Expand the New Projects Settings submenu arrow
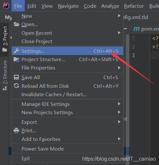Viewport: 159px width, 165px height. [119, 112]
